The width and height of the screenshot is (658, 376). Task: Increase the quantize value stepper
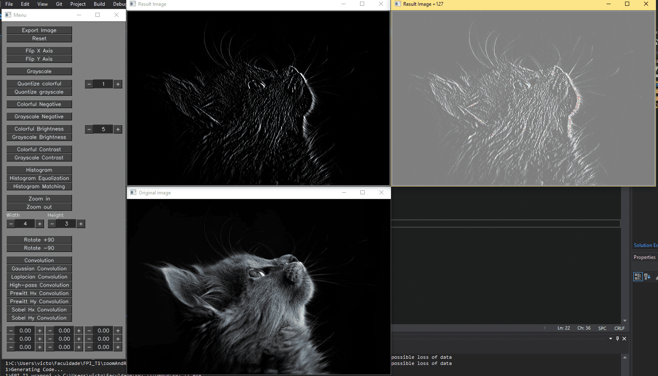pos(118,84)
